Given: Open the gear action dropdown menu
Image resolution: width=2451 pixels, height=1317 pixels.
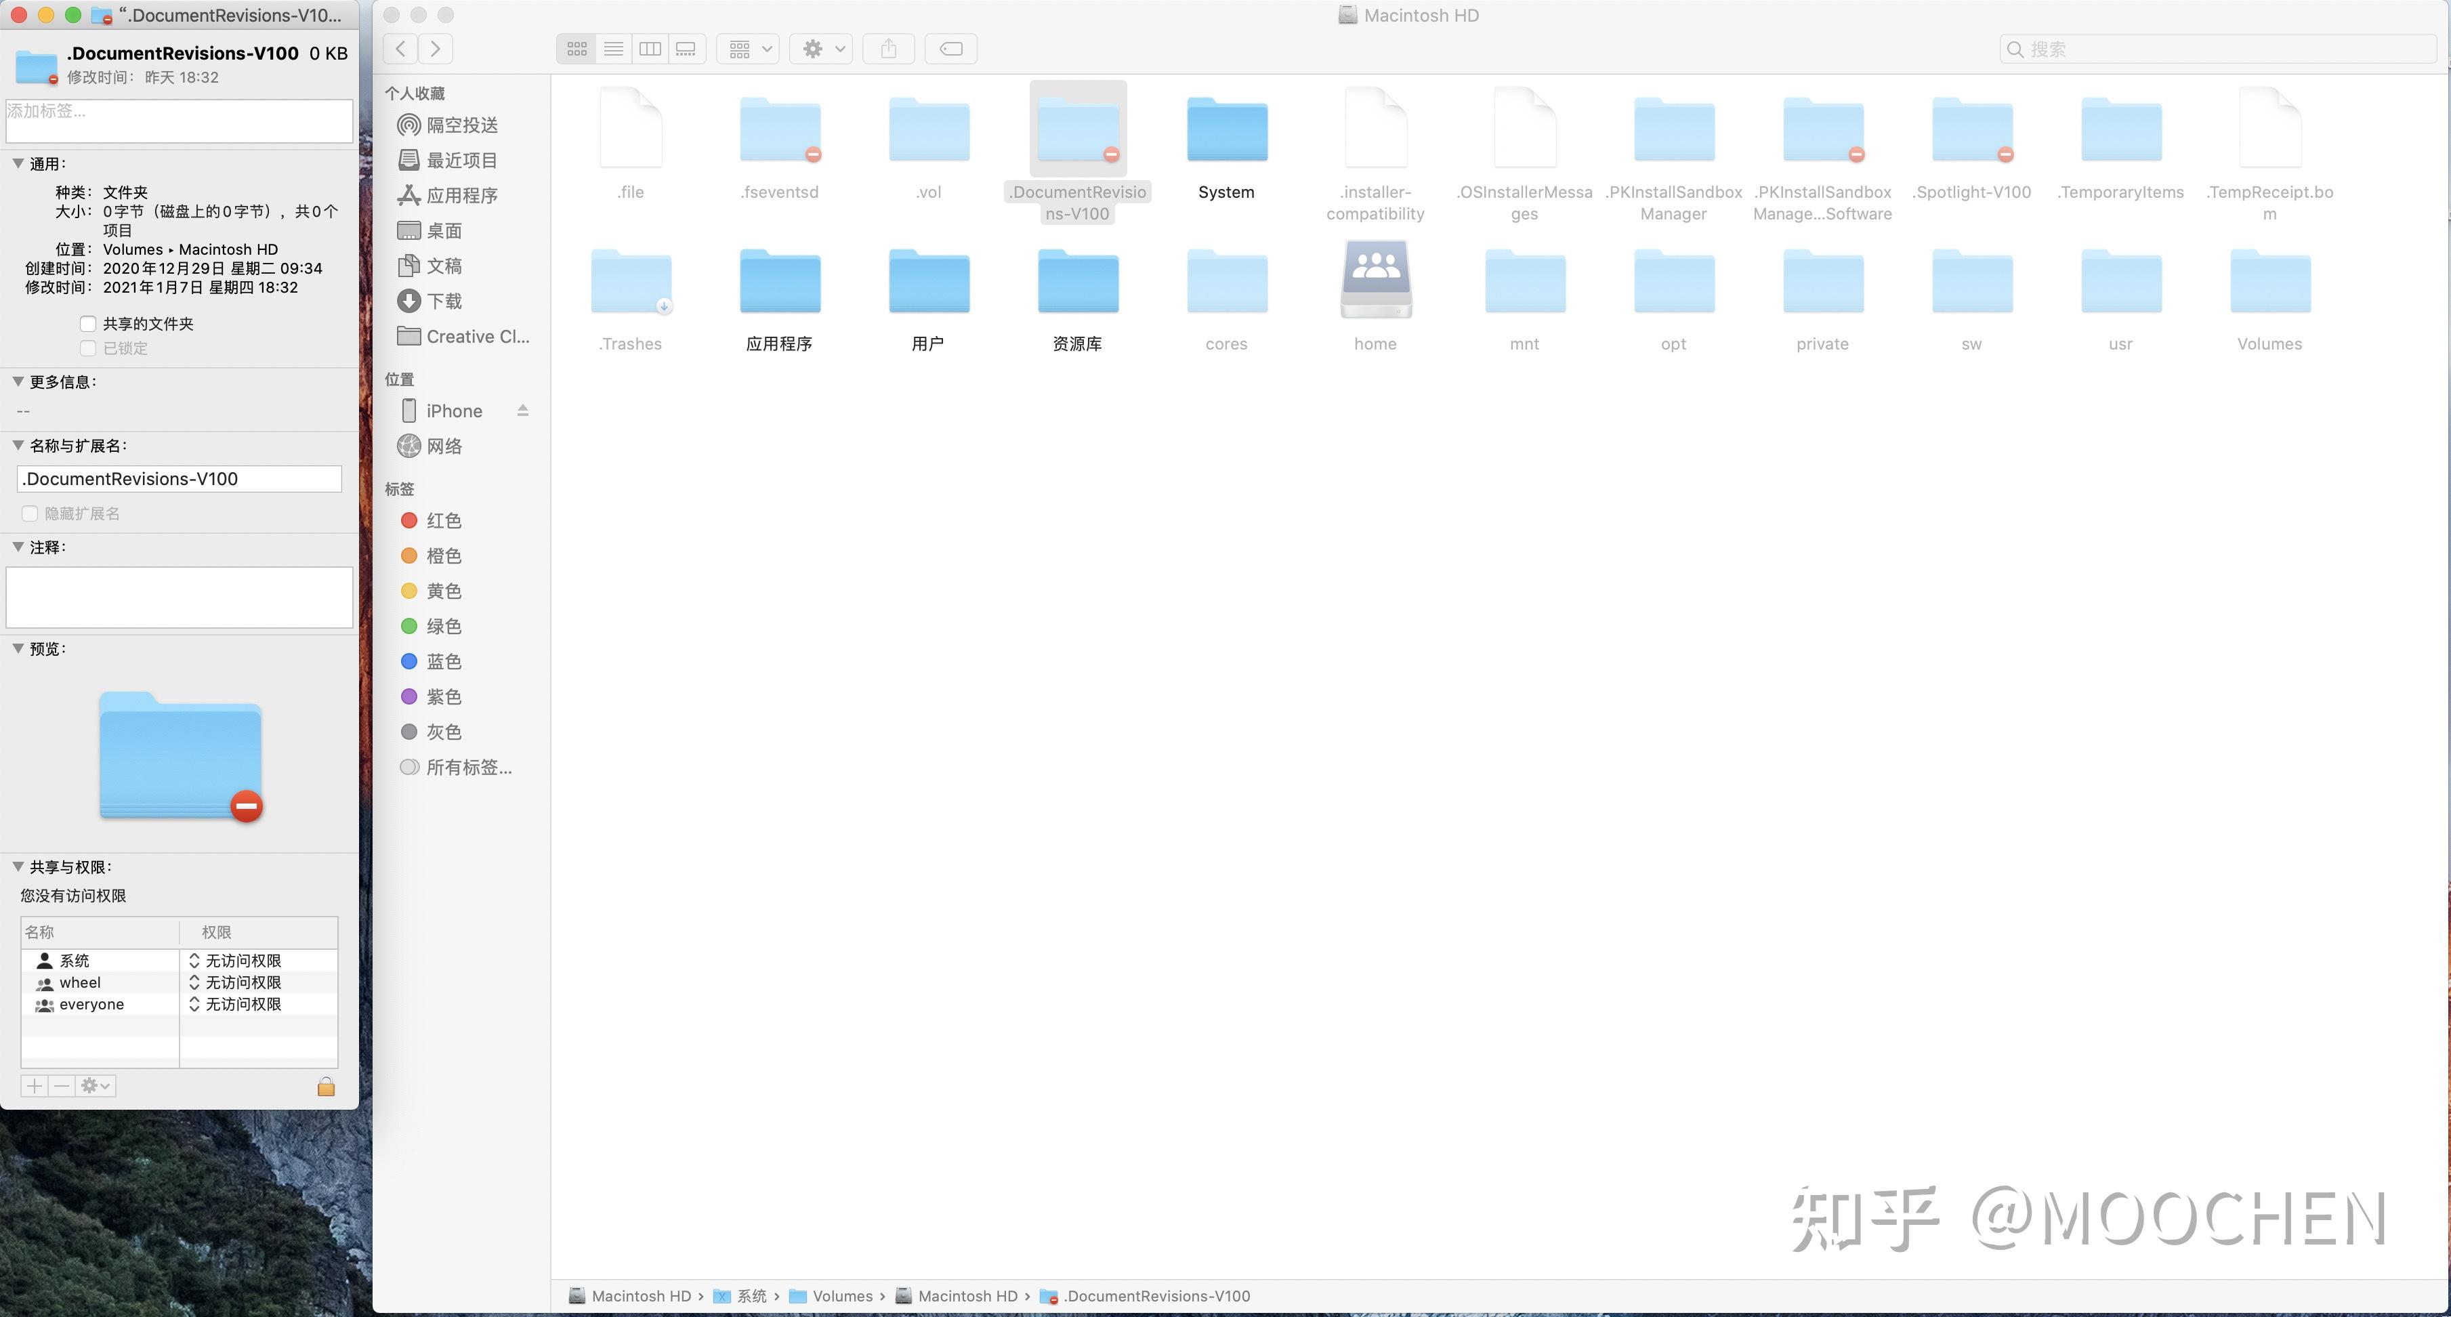Looking at the screenshot, I should click(x=821, y=49).
